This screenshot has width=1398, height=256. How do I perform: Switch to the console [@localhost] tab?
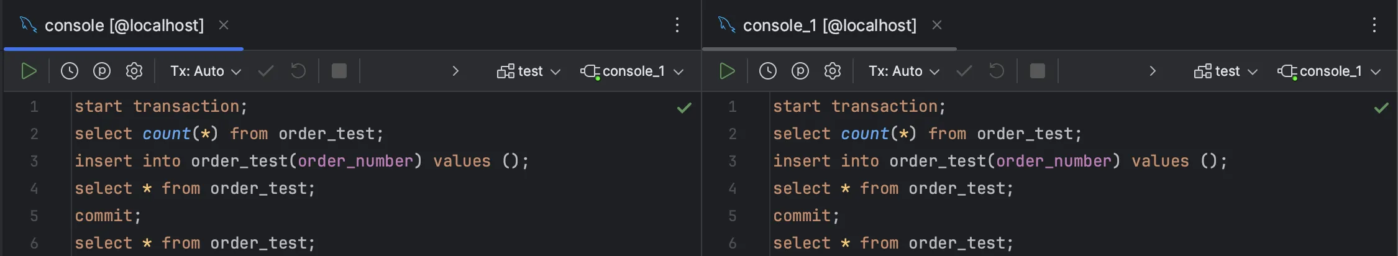[x=124, y=25]
